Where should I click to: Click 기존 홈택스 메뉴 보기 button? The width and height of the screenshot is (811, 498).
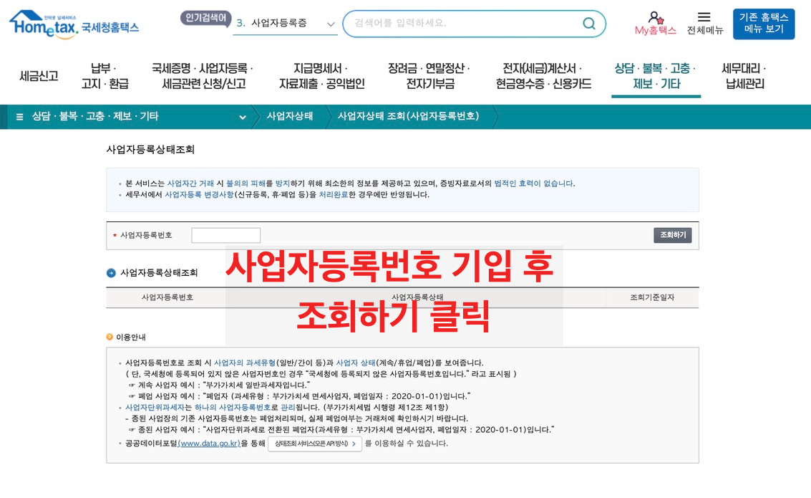[x=764, y=24]
